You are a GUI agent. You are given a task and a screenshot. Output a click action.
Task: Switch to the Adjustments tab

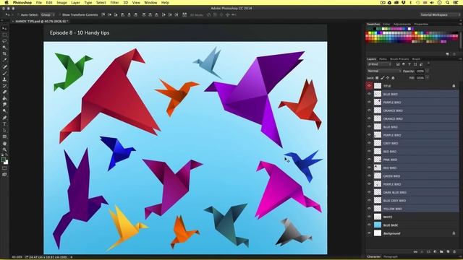tap(402, 24)
